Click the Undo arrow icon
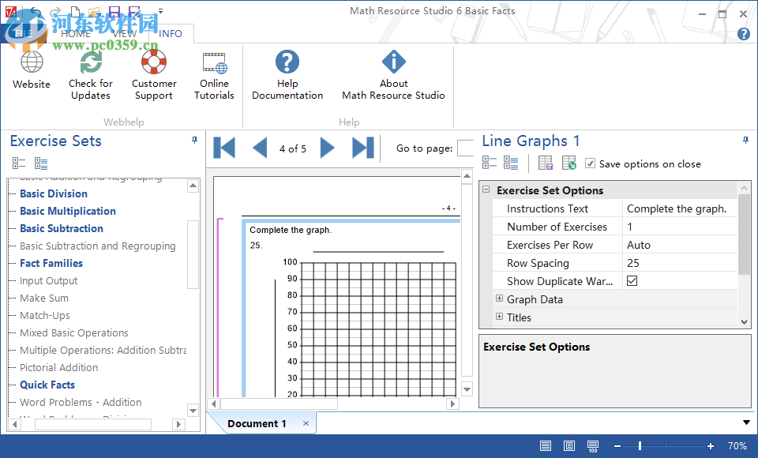 36,11
